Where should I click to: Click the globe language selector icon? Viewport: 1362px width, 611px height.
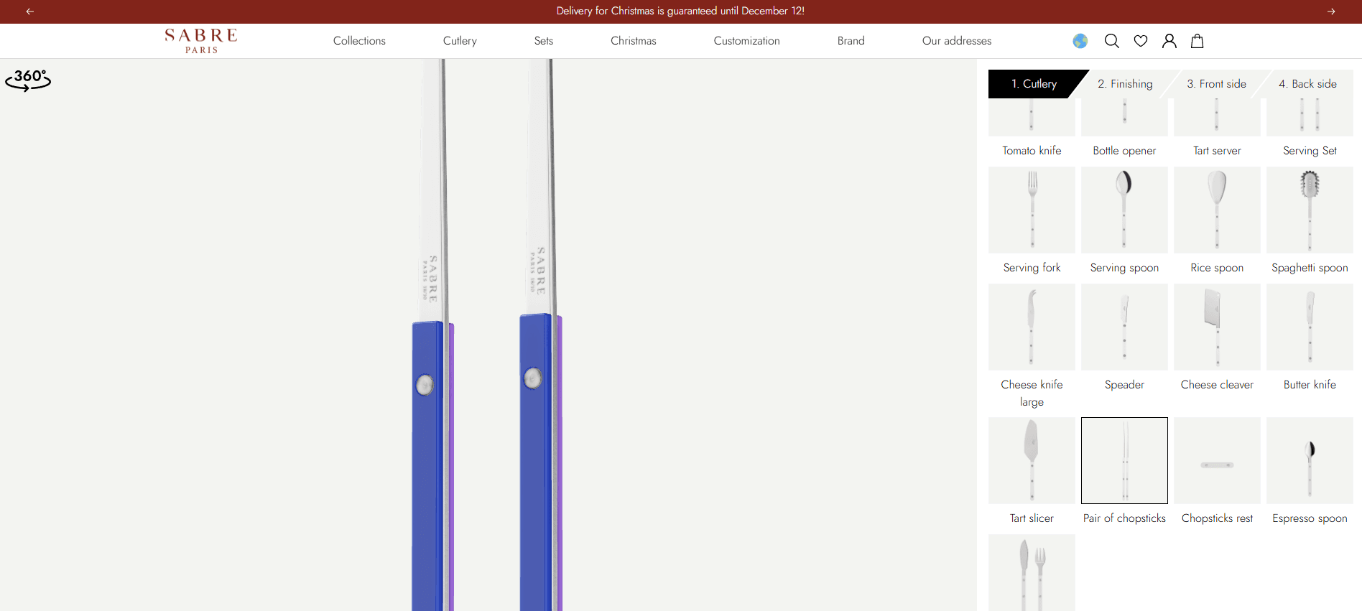1080,41
